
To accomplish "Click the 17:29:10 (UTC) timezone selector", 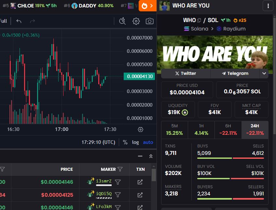I will click(x=98, y=142).
